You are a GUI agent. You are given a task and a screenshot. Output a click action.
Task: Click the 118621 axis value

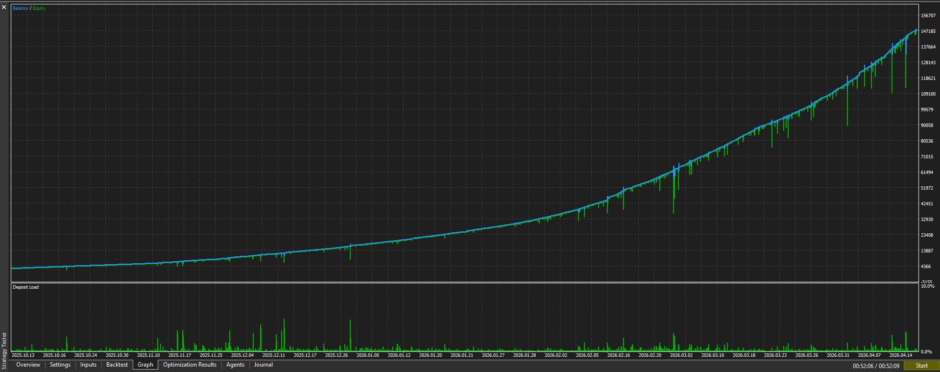(x=928, y=78)
